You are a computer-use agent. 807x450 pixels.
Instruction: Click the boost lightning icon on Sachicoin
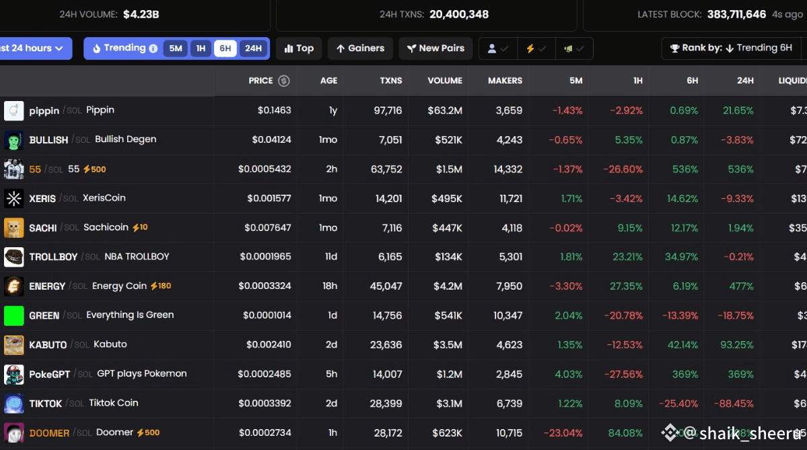(x=136, y=228)
